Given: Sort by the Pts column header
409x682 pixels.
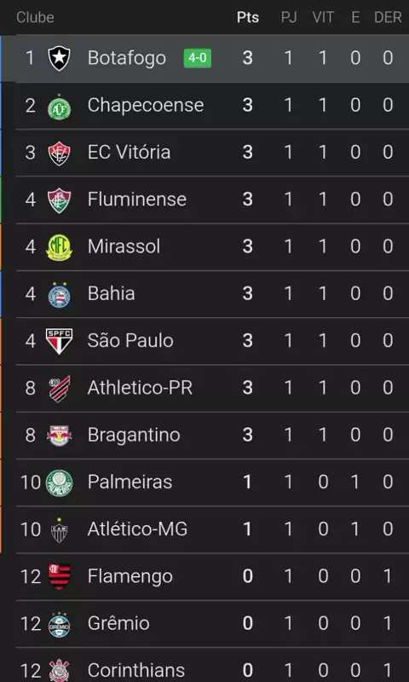Looking at the screenshot, I should click(248, 17).
